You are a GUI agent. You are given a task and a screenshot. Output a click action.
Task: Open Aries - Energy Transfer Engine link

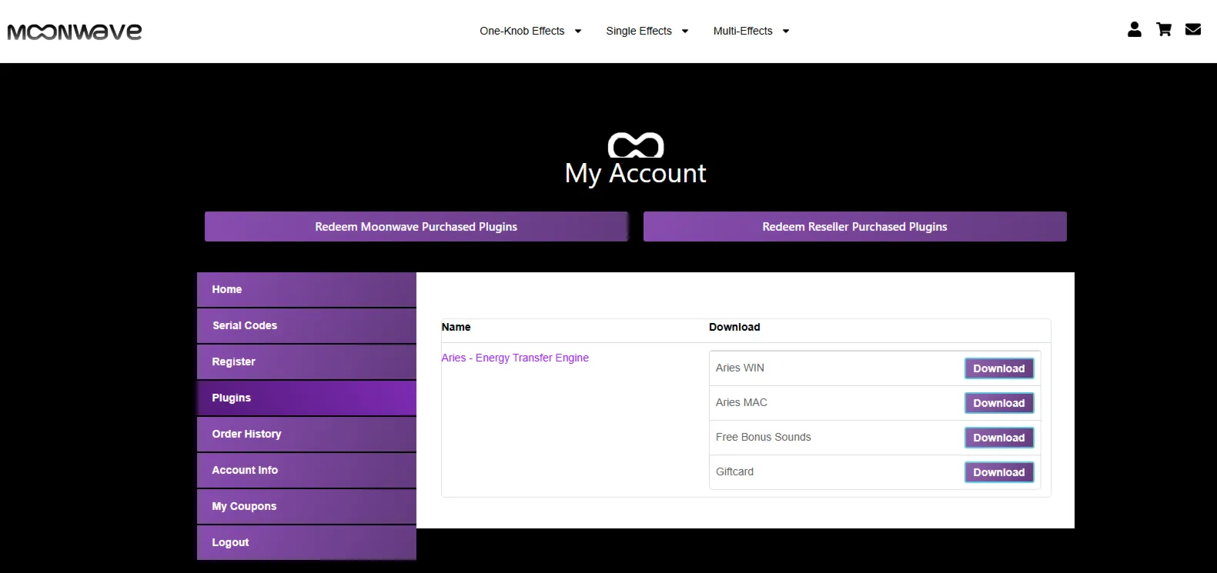point(515,358)
